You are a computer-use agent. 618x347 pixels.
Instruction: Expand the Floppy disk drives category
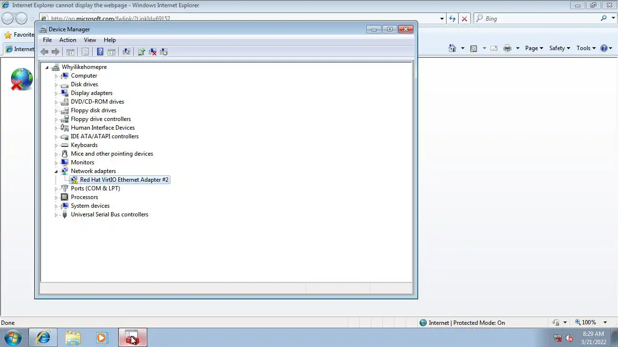pyautogui.click(x=56, y=111)
